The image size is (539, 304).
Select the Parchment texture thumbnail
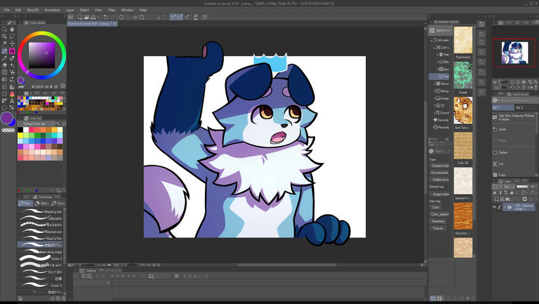463,40
